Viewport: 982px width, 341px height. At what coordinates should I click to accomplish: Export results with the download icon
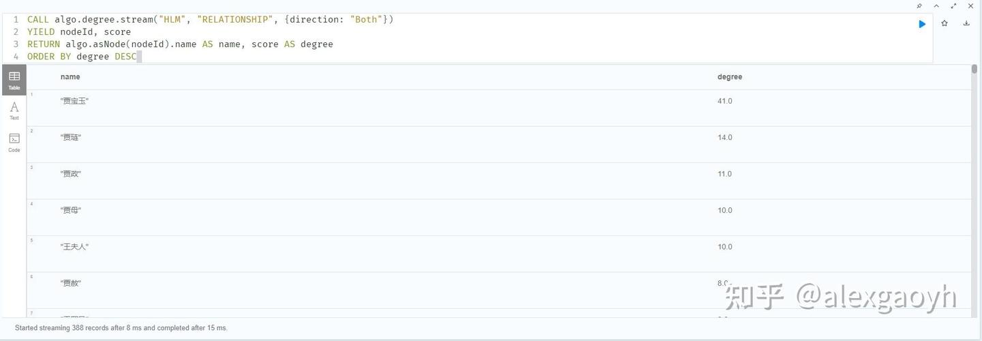966,23
